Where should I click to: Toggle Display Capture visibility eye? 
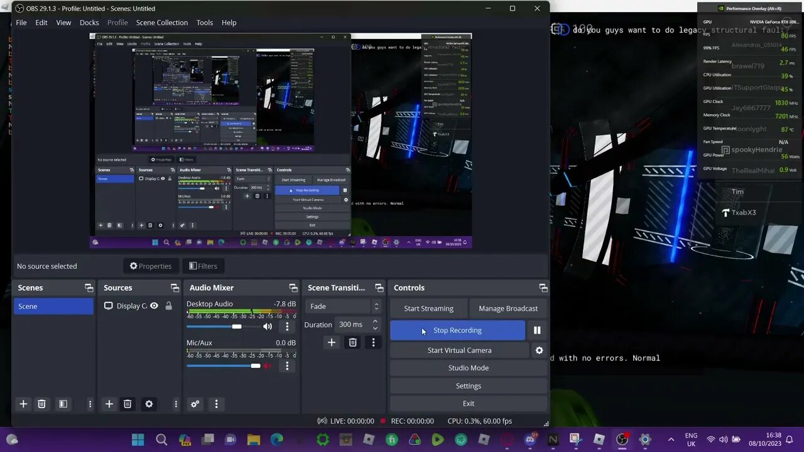pos(154,306)
